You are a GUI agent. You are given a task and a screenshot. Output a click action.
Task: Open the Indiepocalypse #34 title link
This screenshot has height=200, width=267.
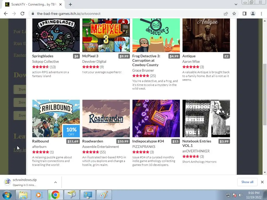point(148,141)
